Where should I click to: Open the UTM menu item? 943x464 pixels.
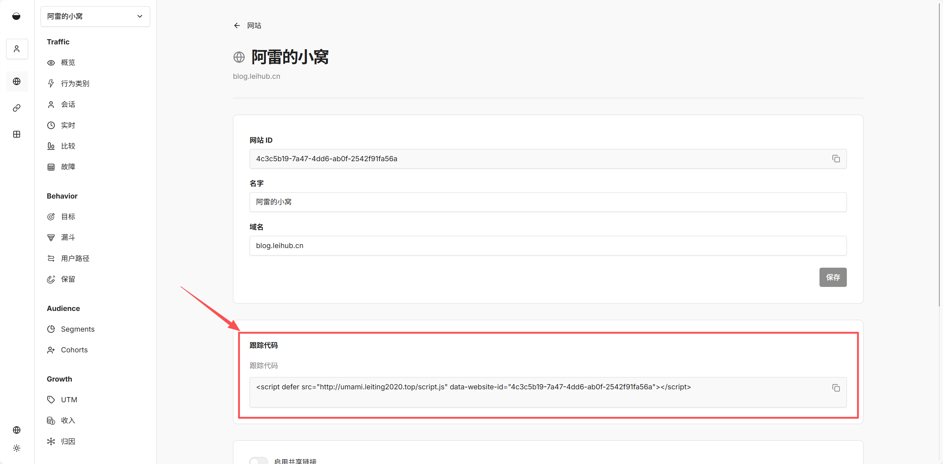coord(69,400)
